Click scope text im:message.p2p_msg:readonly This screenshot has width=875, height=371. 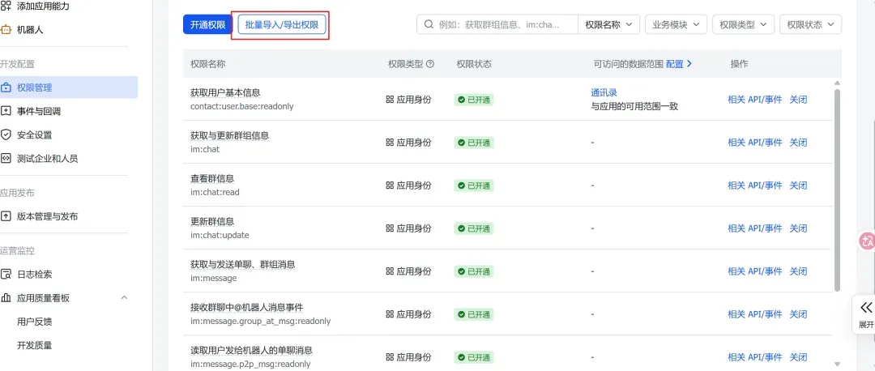click(250, 364)
